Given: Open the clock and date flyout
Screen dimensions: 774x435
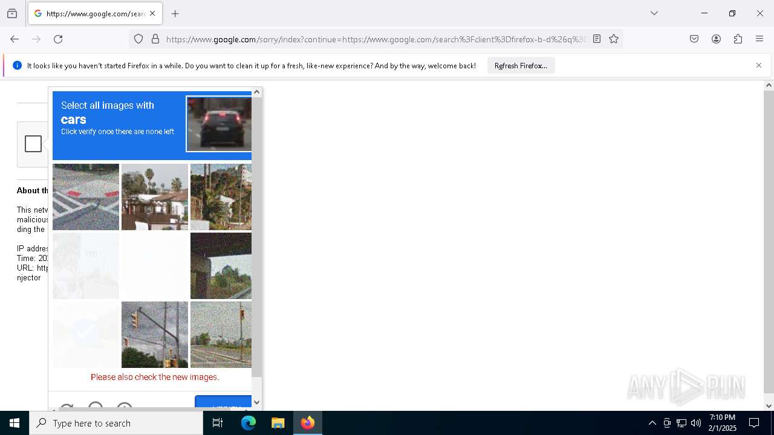Looking at the screenshot, I should tap(722, 423).
